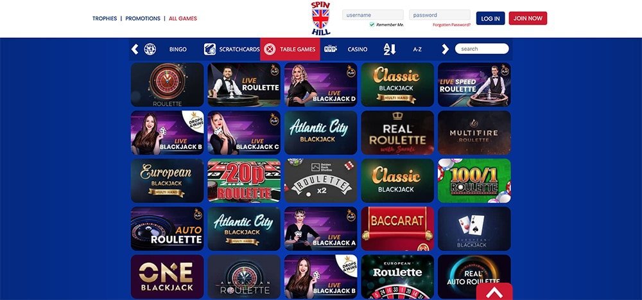
Task: Click the Scratchcards card icon
Action: pos(210,49)
